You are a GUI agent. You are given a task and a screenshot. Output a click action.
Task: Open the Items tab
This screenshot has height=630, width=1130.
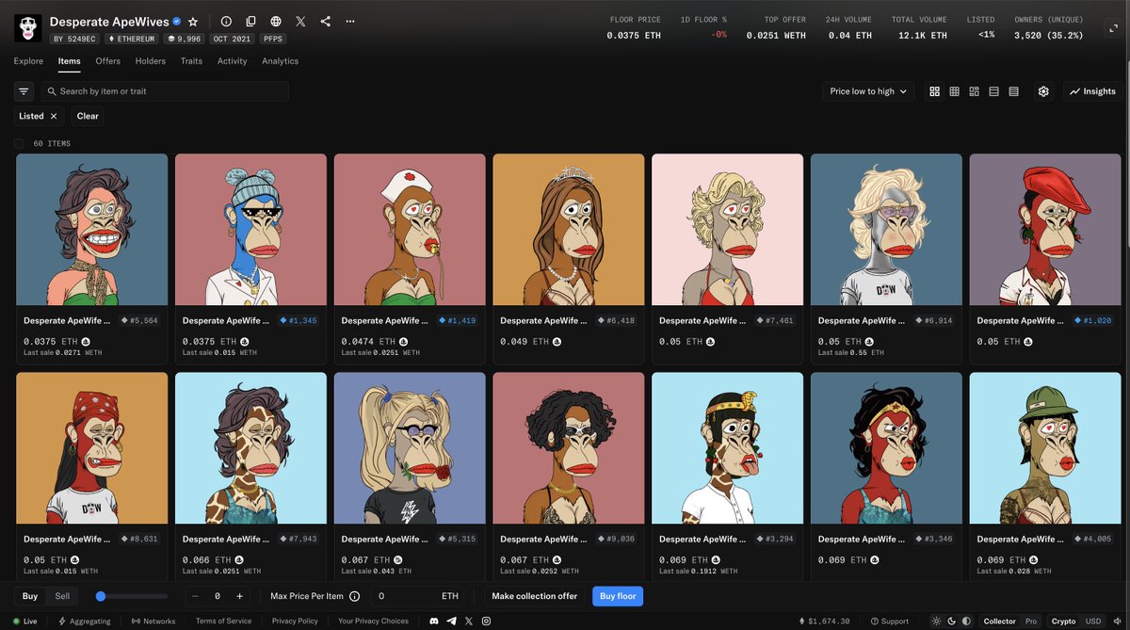pos(69,61)
